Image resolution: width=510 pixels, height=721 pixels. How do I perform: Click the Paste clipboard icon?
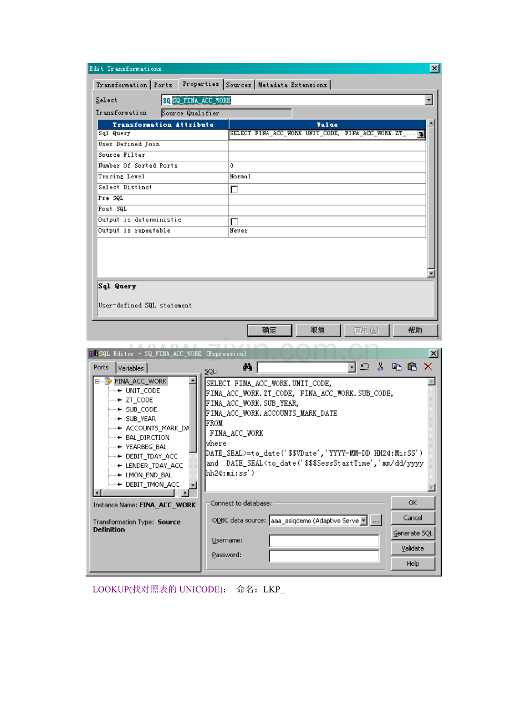tap(412, 367)
